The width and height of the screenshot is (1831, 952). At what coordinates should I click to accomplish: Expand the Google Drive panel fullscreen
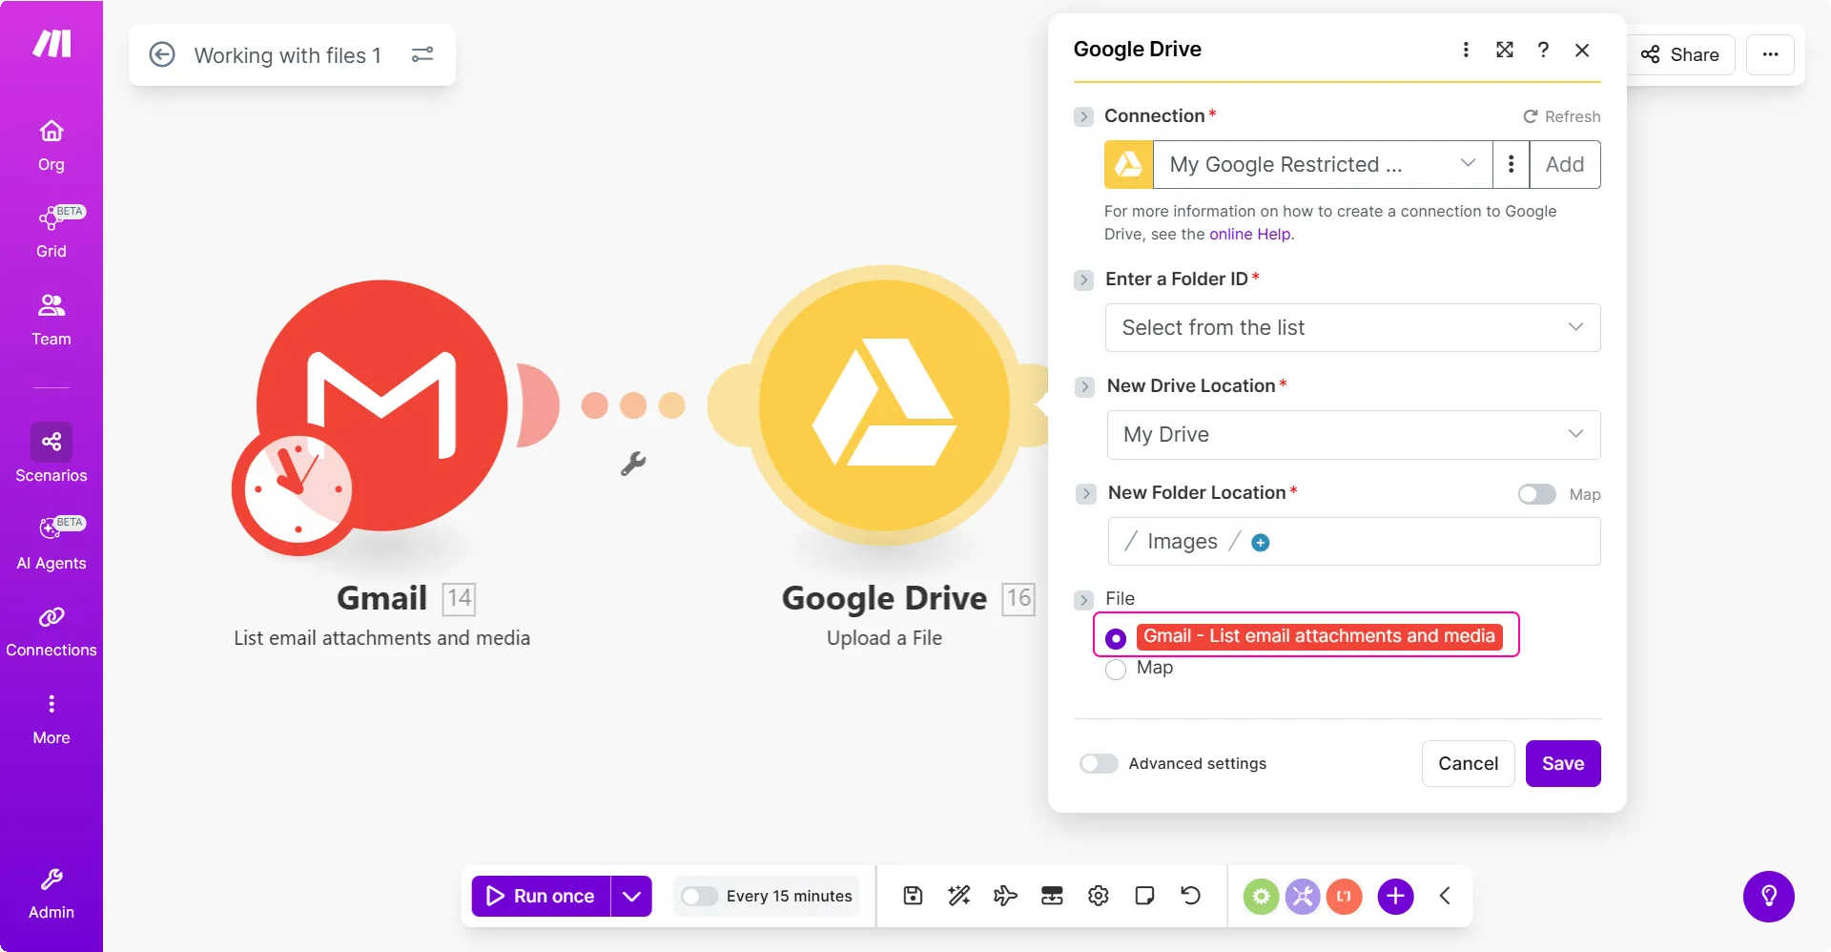(1505, 50)
